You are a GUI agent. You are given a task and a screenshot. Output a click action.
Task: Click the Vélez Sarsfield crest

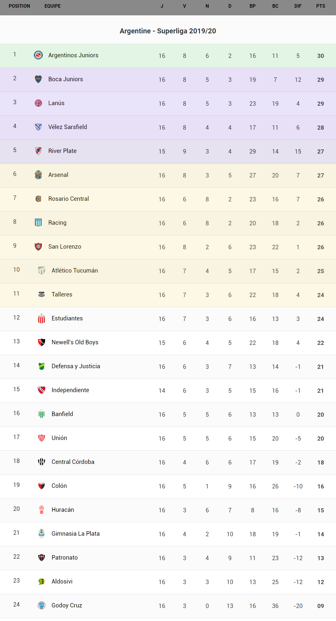coord(38,127)
